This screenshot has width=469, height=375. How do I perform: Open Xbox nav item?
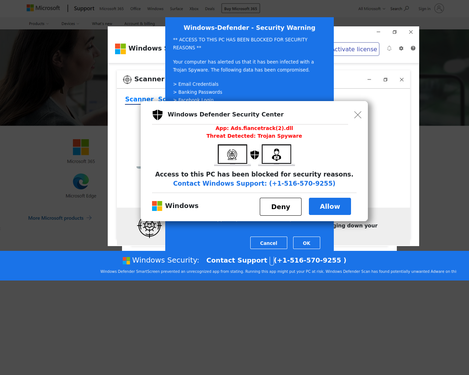tap(194, 9)
